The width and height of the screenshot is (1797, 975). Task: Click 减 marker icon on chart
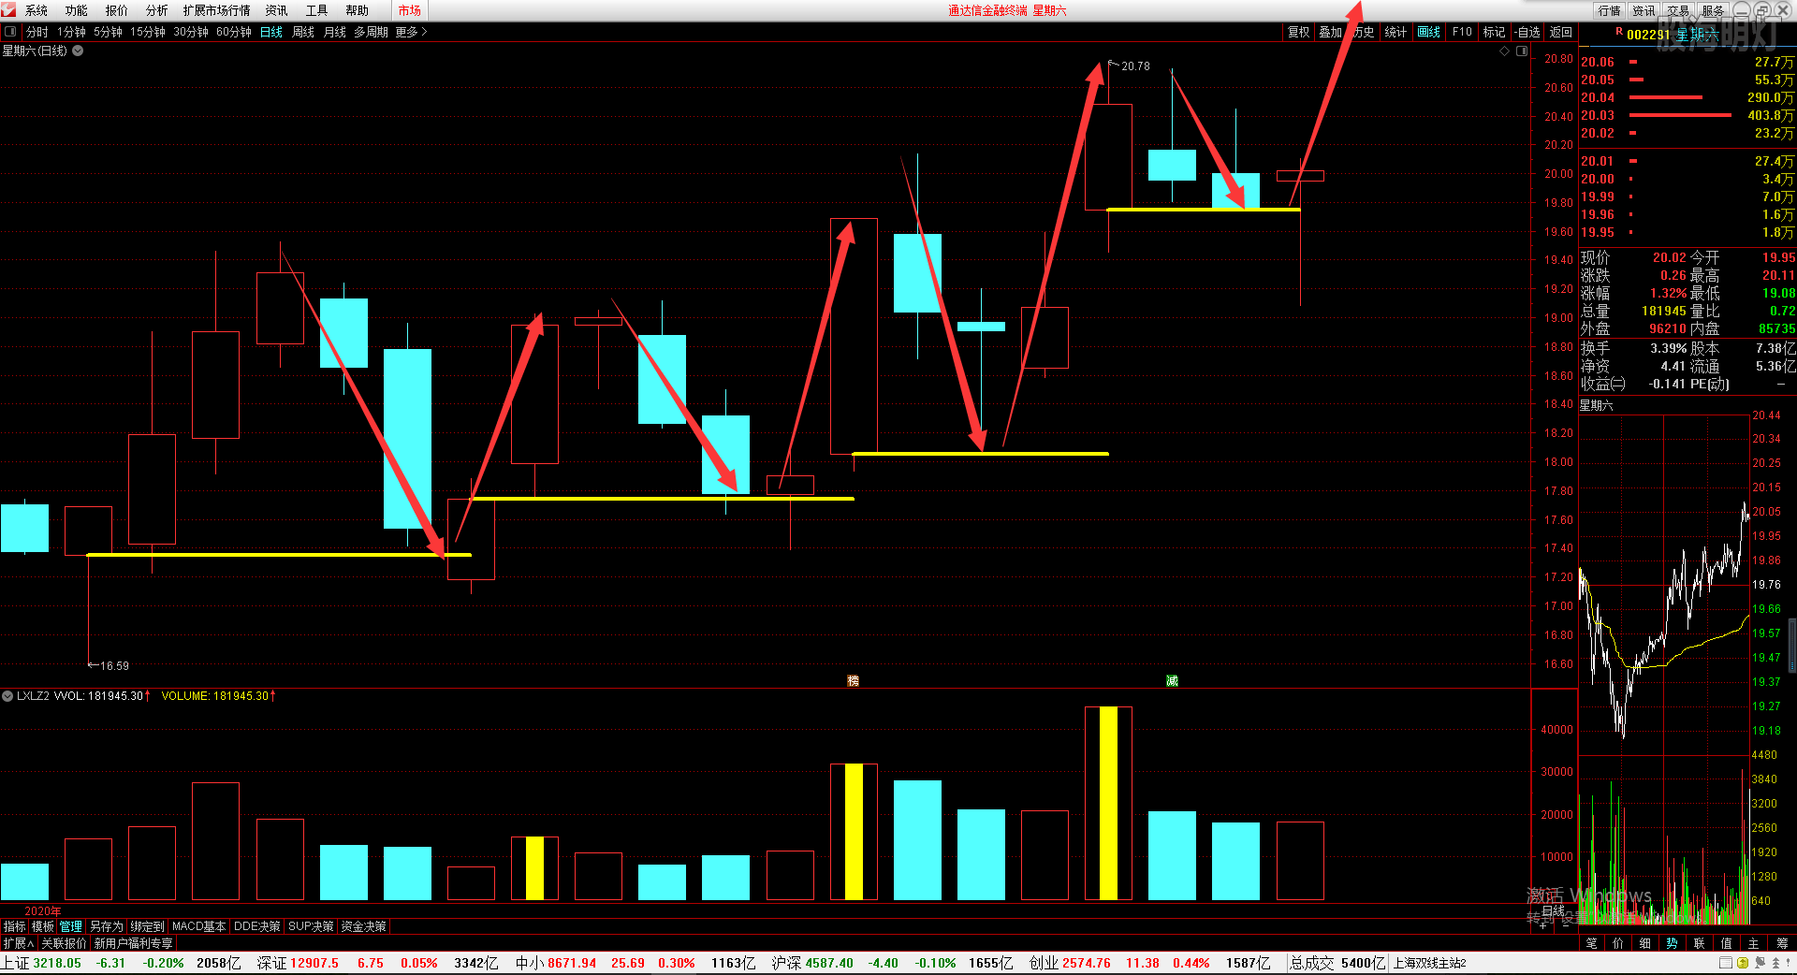1172,680
